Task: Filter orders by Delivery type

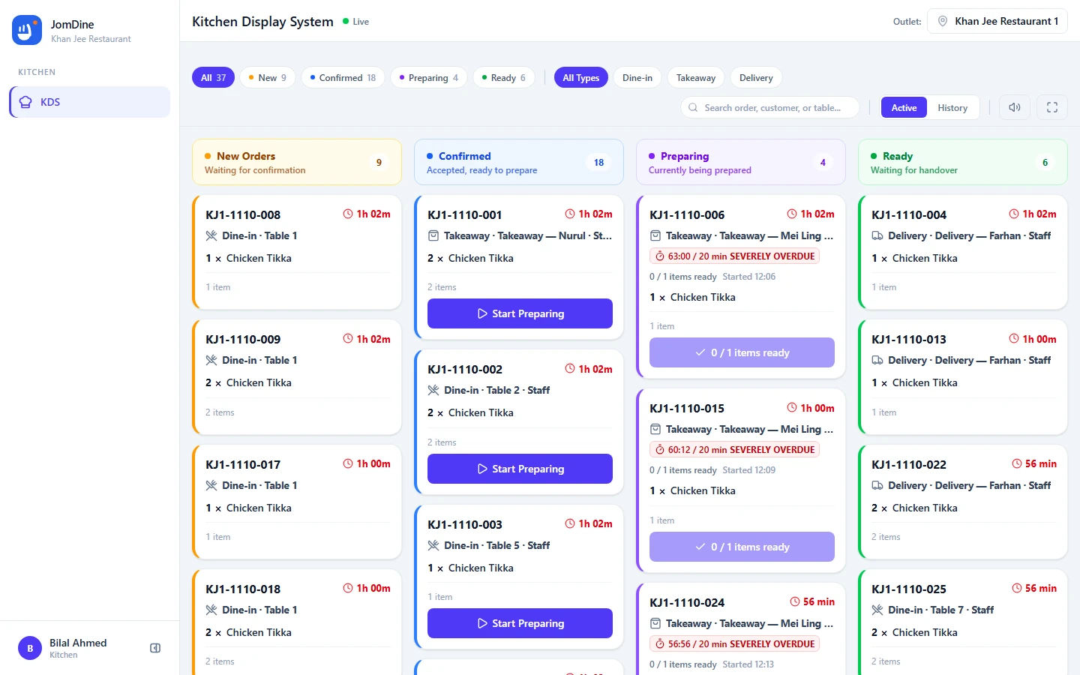Action: pyautogui.click(x=756, y=77)
